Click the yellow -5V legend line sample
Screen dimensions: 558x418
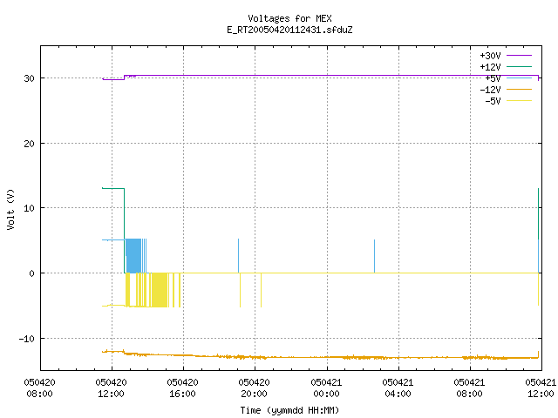519,101
